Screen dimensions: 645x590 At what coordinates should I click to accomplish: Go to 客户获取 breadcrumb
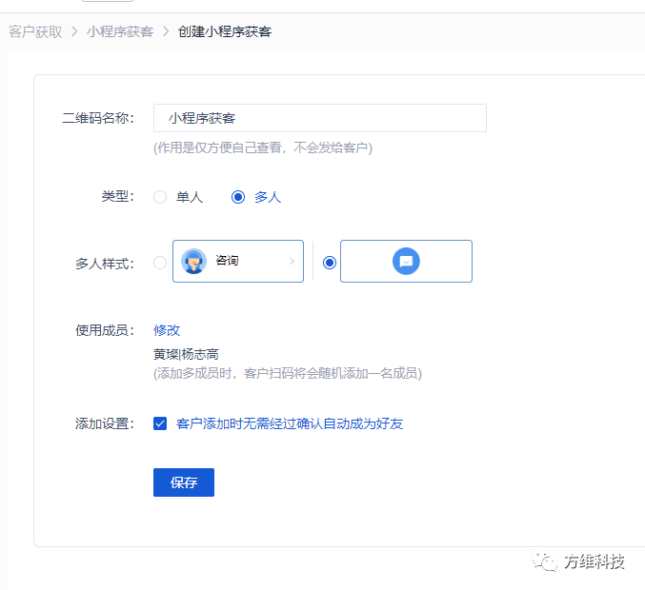tap(35, 31)
